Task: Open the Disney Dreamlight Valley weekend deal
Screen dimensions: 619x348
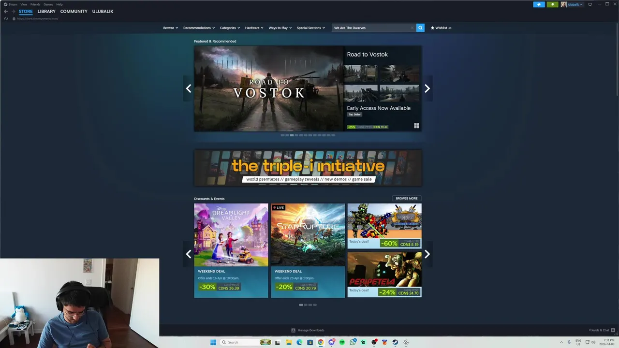Action: pos(231,250)
